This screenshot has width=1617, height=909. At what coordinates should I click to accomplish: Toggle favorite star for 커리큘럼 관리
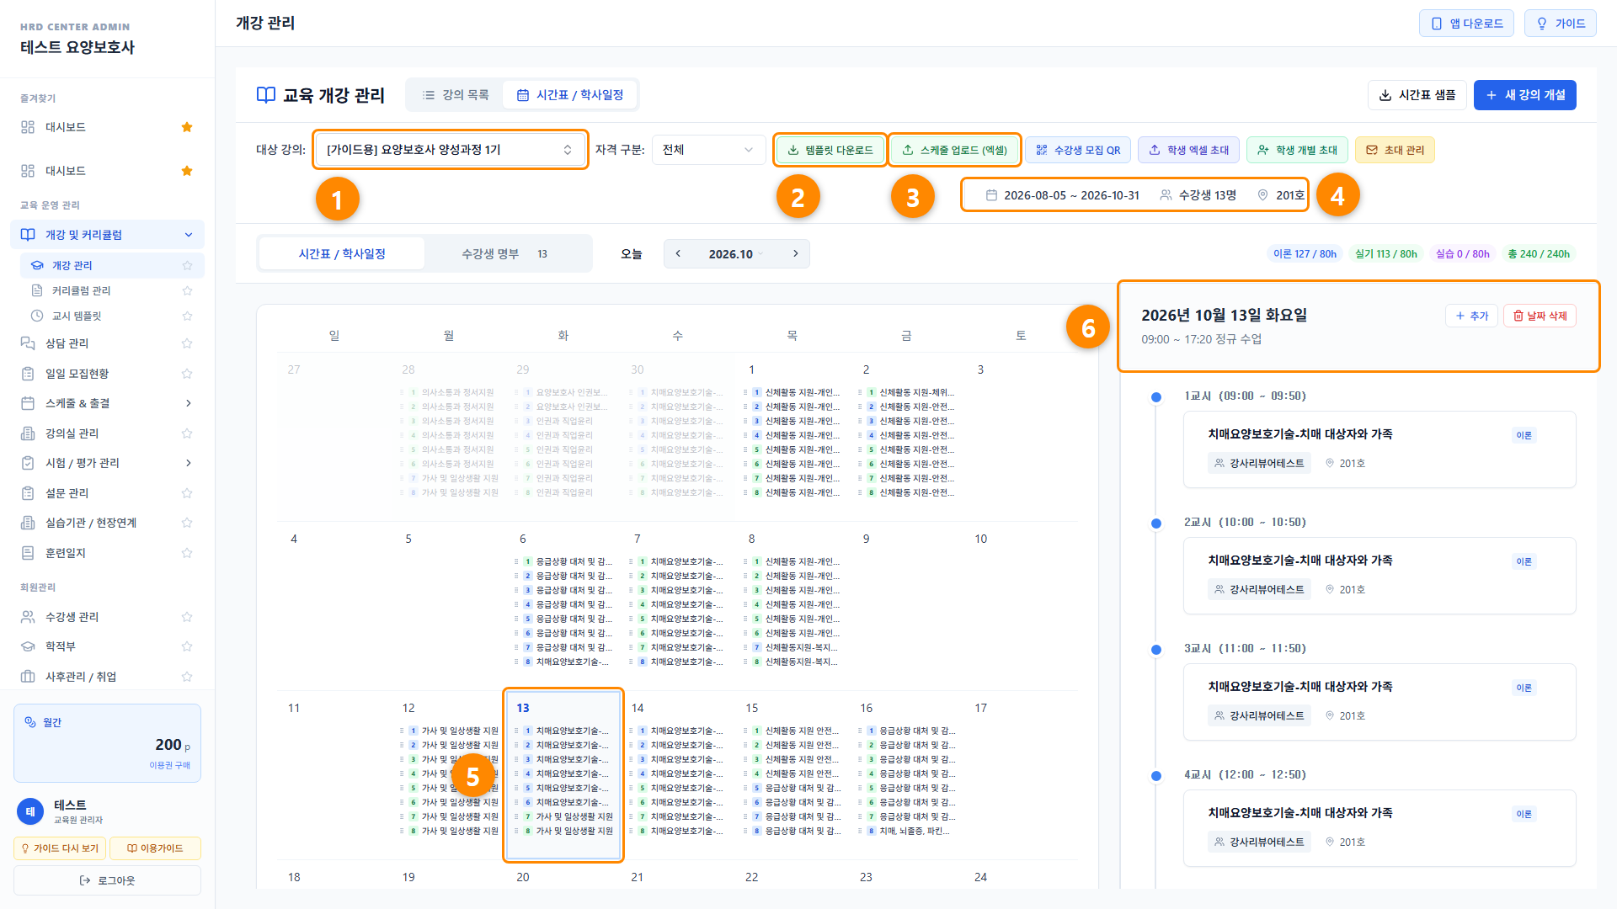(x=187, y=290)
